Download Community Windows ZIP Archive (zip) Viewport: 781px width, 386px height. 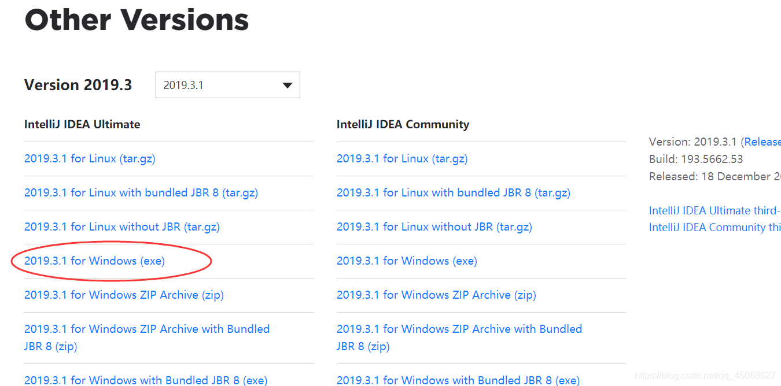click(x=436, y=295)
